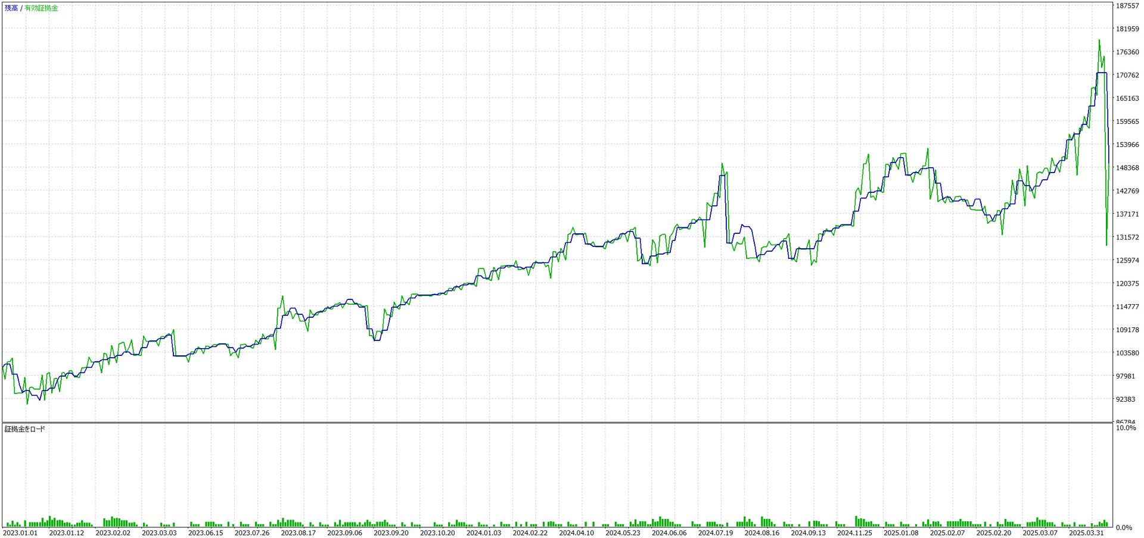The width and height of the screenshot is (1144, 538).
Task: Click the 2023.01.01 date on the axis
Action: click(20, 533)
